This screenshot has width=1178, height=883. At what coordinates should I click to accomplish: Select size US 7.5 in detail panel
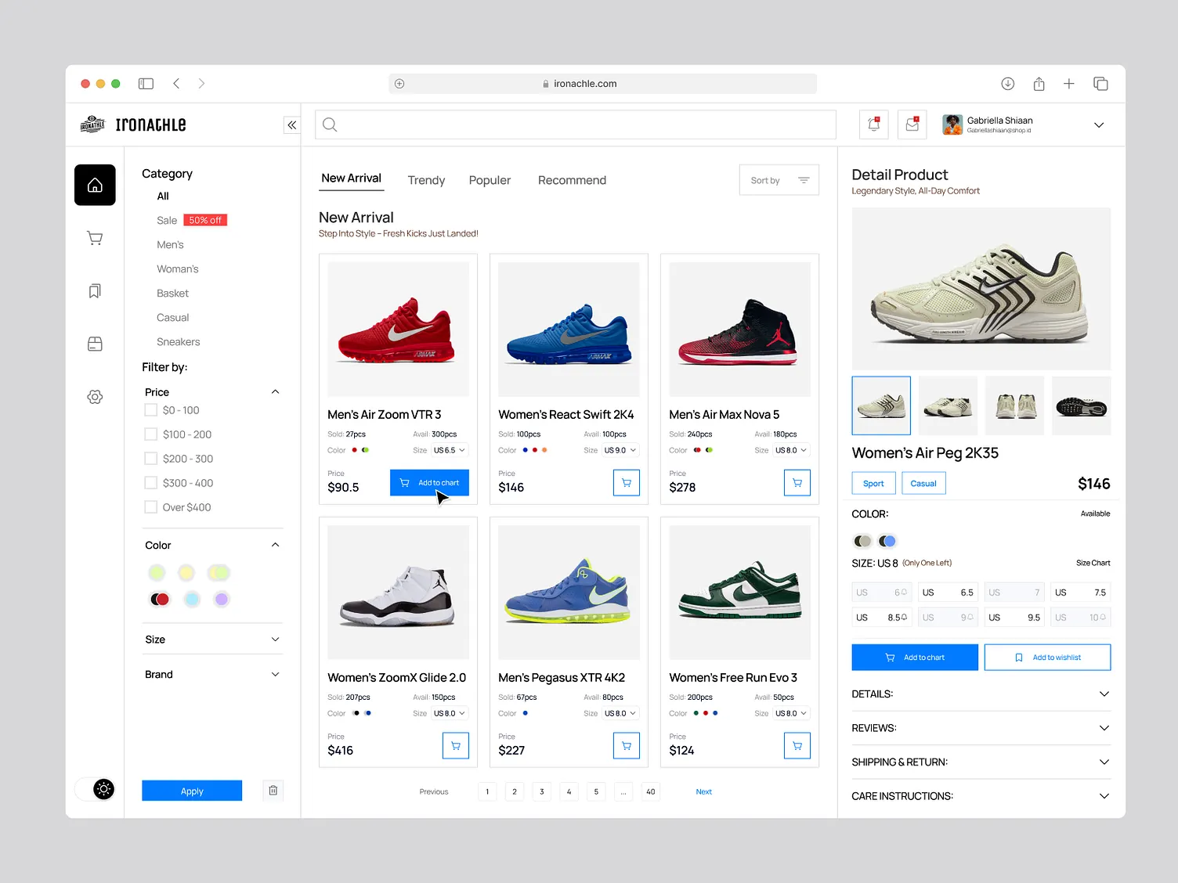[x=1081, y=593]
